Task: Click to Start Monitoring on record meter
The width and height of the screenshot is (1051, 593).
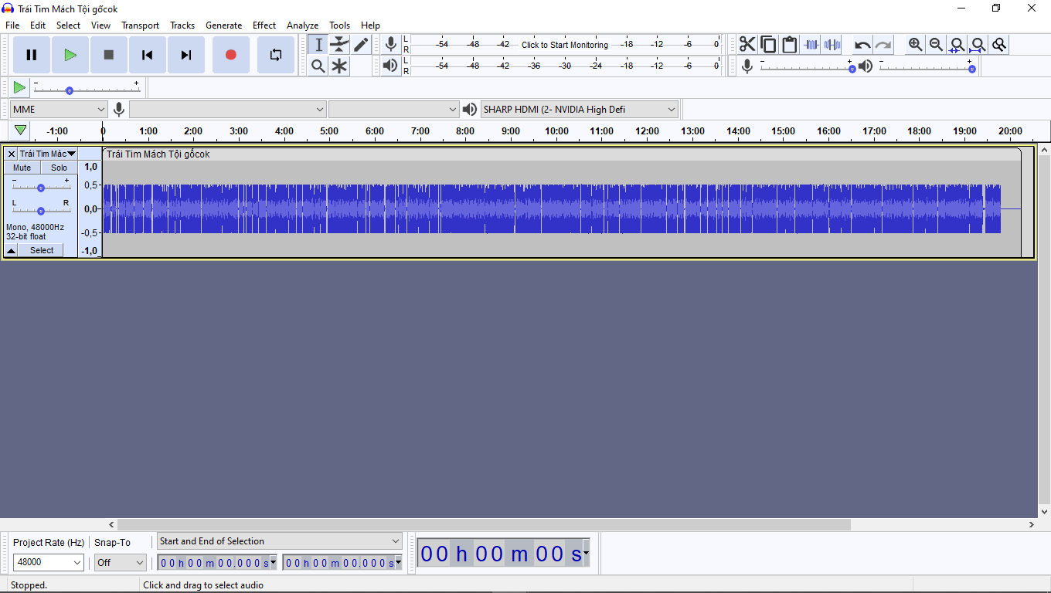Action: tap(565, 45)
